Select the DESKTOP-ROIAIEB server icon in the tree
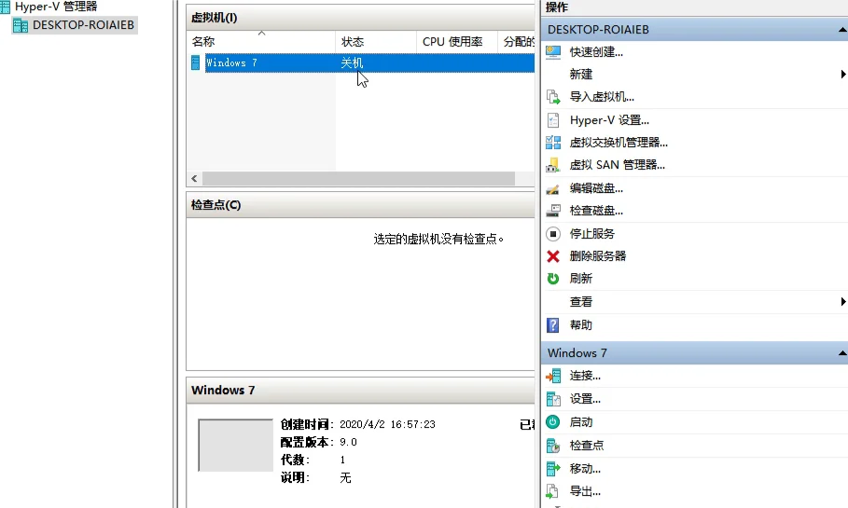848x508 pixels. click(x=21, y=25)
